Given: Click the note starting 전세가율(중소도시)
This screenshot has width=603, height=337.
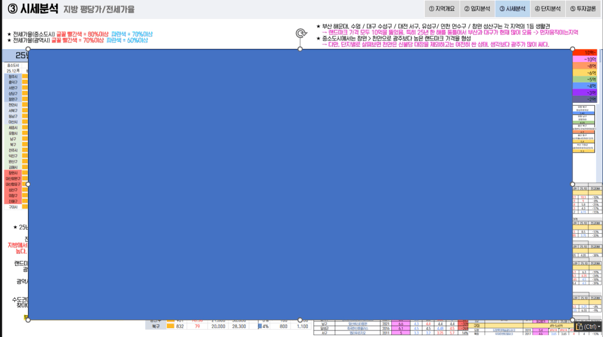Looking at the screenshot, I should pos(80,34).
